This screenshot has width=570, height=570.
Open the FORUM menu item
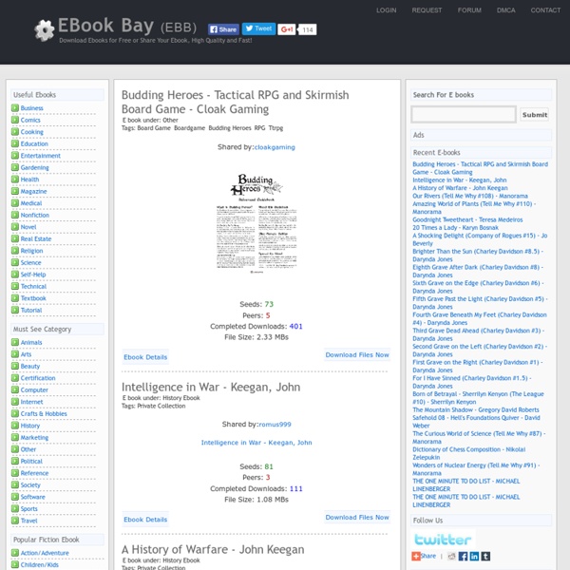point(469,10)
